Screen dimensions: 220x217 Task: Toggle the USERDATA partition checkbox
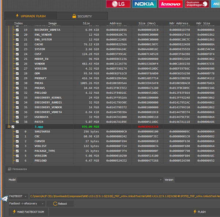[17, 117]
